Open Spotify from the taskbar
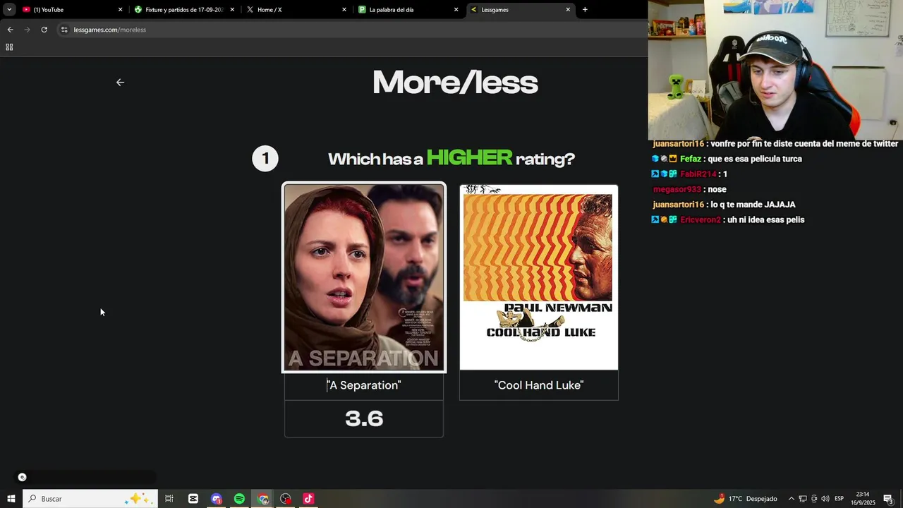The height and width of the screenshot is (508, 903). (239, 499)
